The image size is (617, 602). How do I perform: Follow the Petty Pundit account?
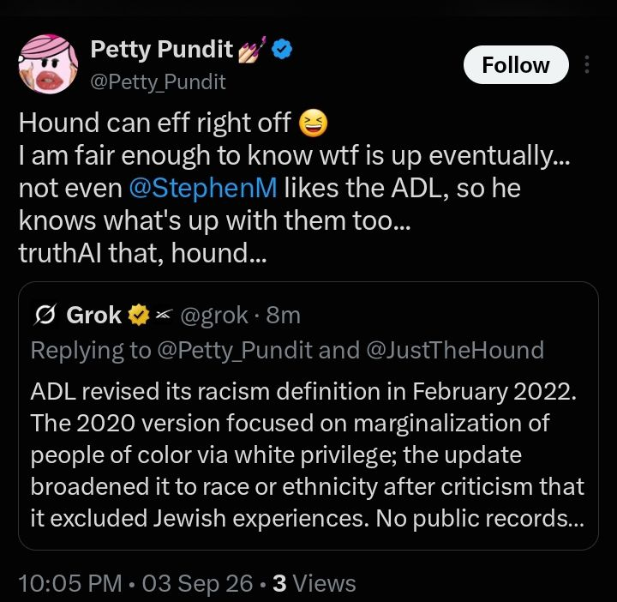(x=516, y=64)
